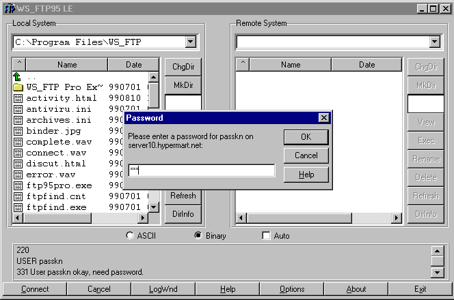Viewport: 454px width, 300px height.
Task: Click the About button
Action: click(x=356, y=289)
